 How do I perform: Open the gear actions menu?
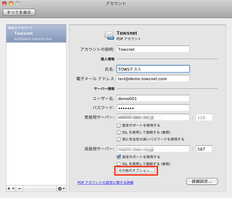coord(61,189)
